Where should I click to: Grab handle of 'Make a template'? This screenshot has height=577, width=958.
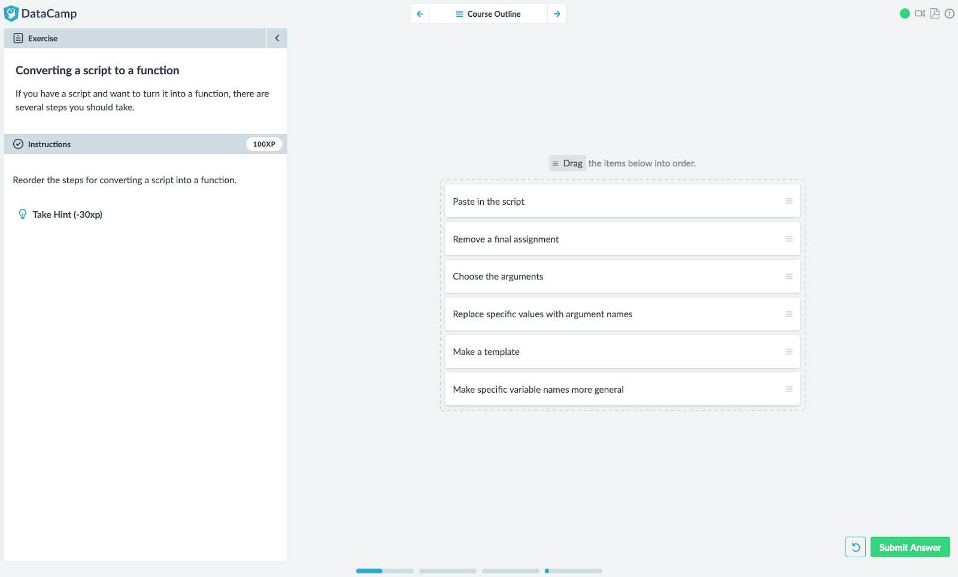coord(789,352)
